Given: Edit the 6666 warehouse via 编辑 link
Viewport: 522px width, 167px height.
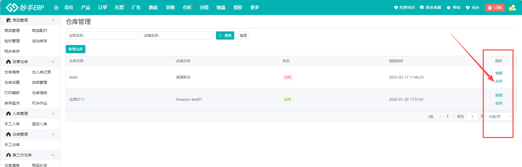Looking at the screenshot, I should tap(499, 73).
